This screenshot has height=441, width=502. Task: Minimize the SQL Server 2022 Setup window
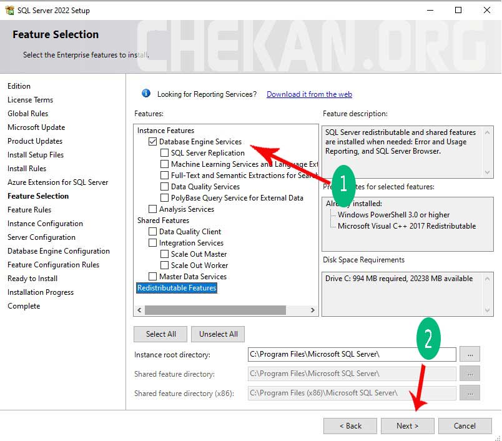(430, 10)
